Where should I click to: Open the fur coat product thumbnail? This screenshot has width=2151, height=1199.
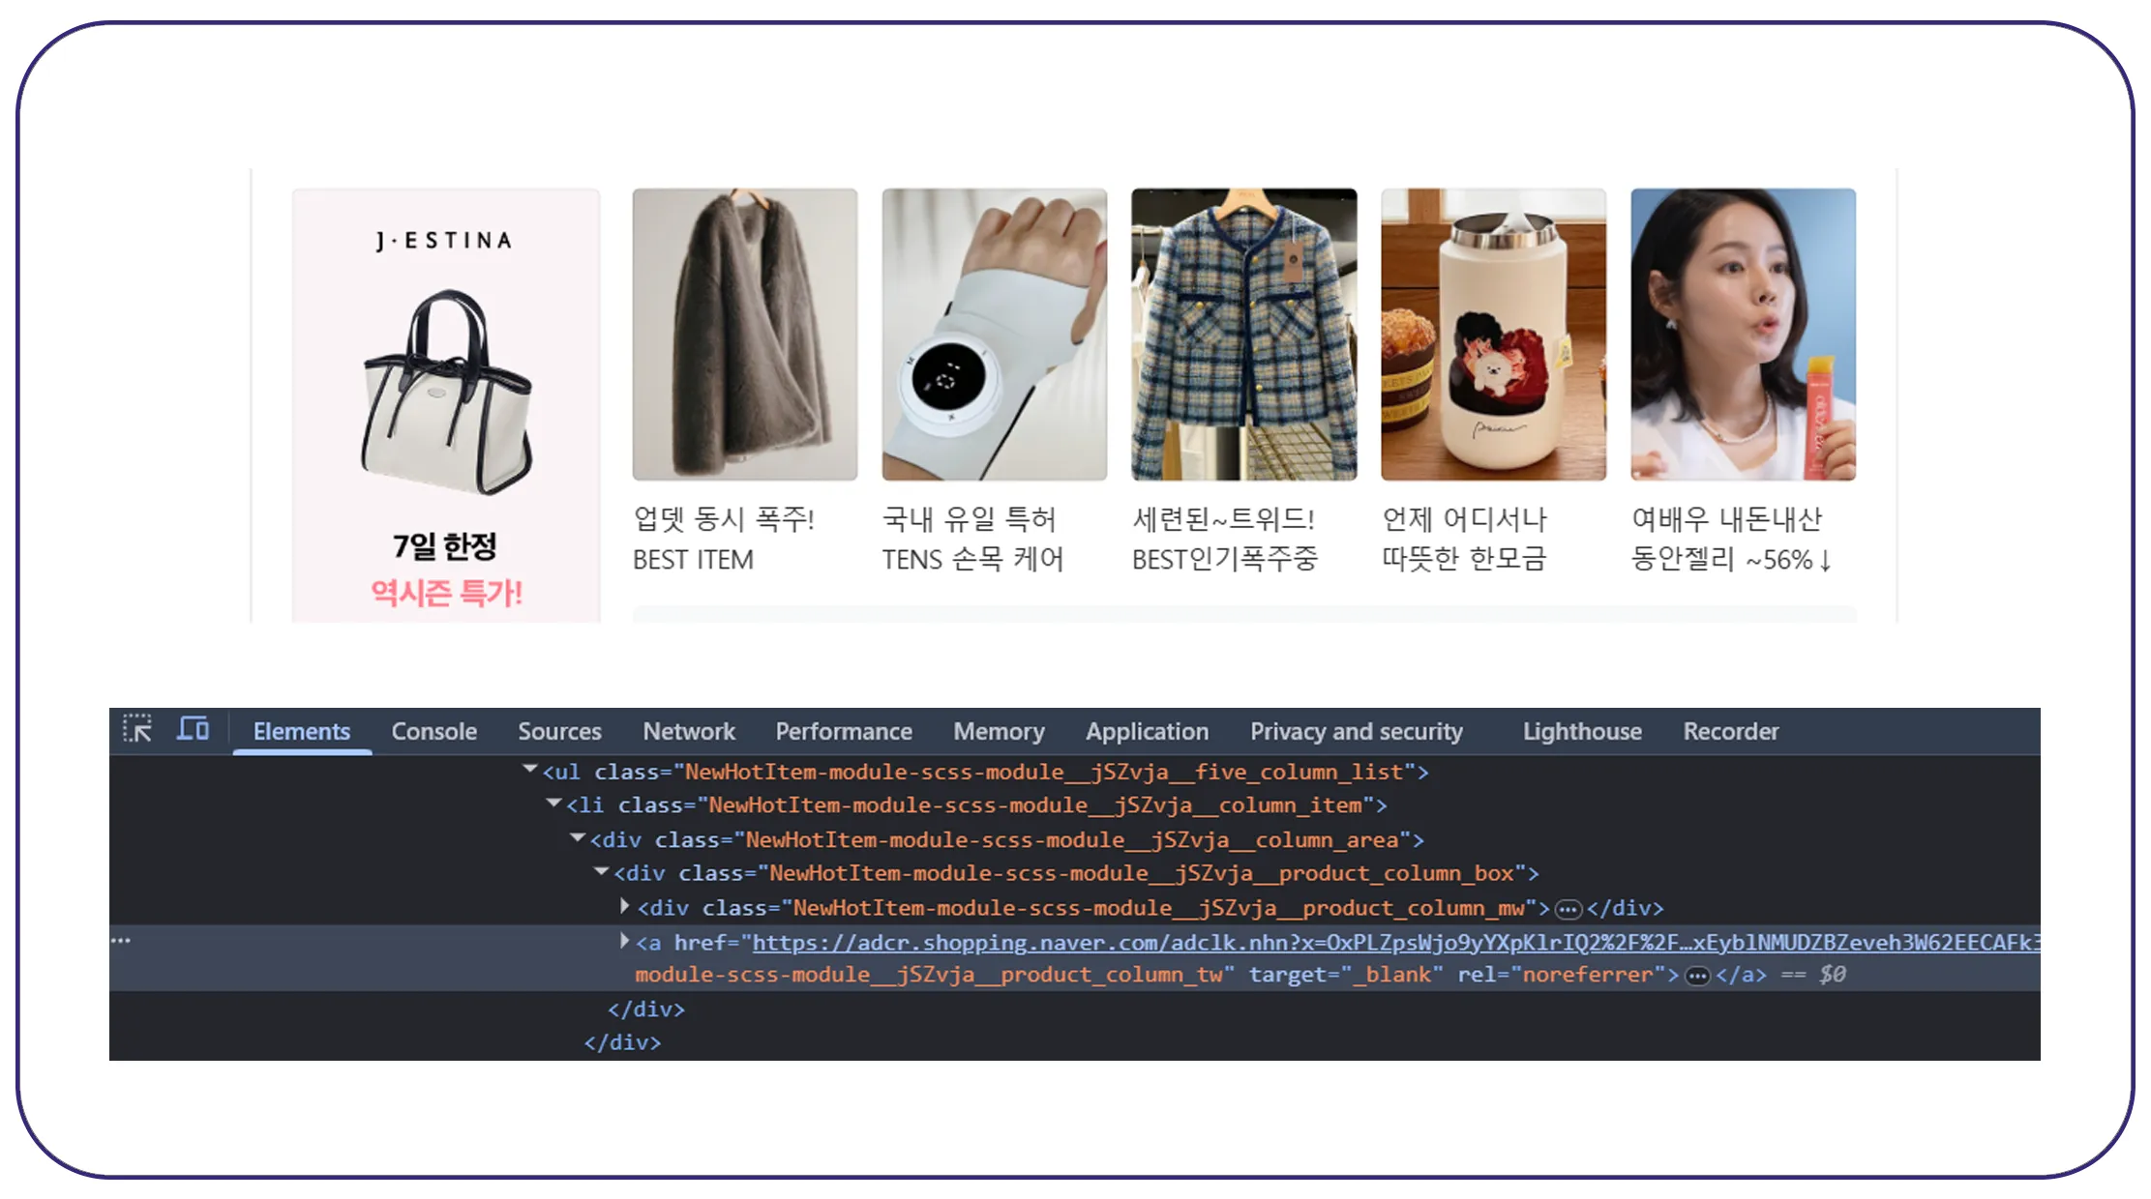click(x=744, y=335)
